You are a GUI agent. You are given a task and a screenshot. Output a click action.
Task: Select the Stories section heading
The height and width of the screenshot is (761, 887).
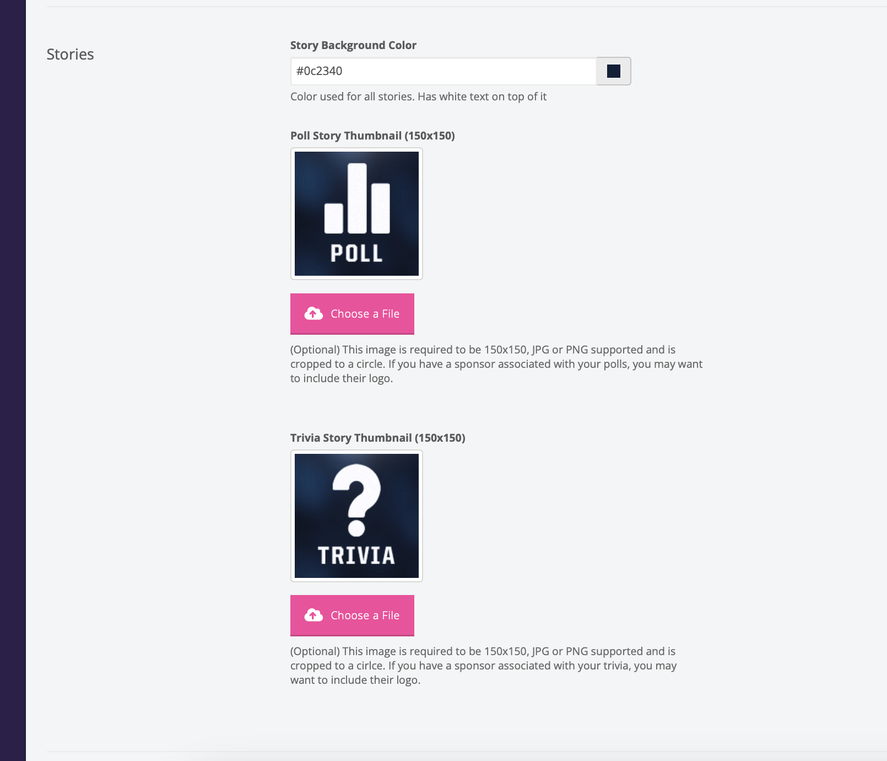tap(70, 54)
